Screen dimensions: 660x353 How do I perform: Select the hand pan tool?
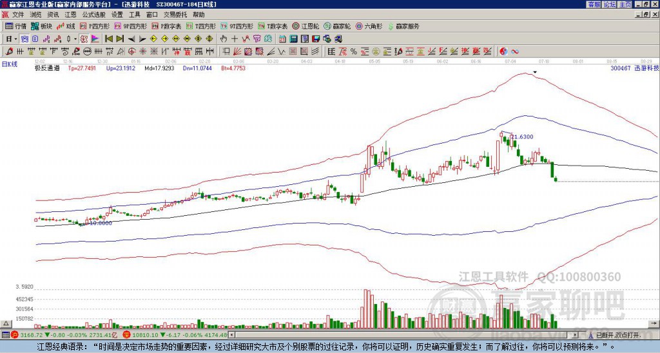click(x=224, y=39)
